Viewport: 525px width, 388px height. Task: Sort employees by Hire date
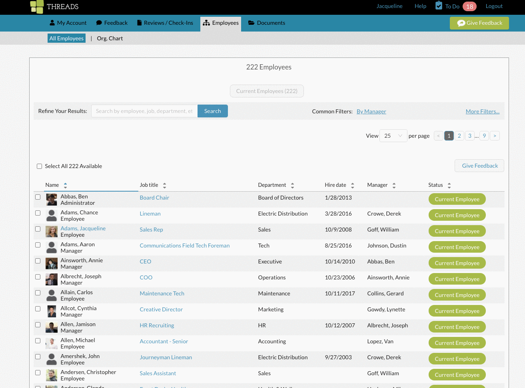(353, 185)
